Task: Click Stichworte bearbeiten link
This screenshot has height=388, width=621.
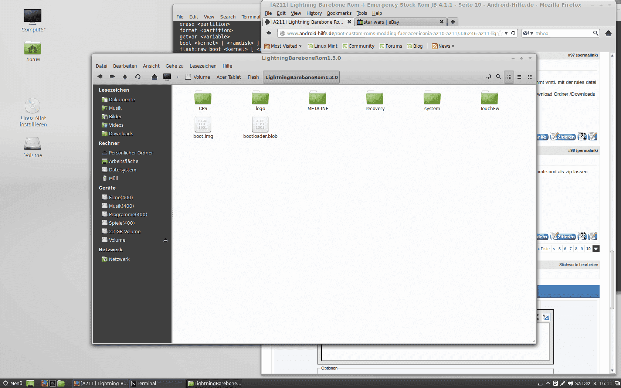Action: (x=578, y=265)
